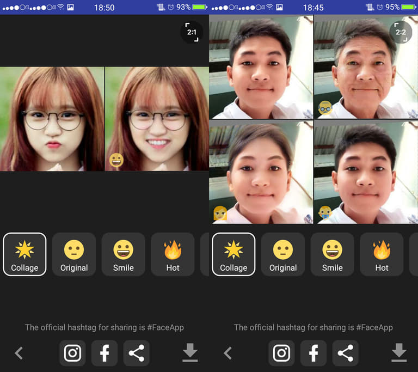Go back using the left screen's back chevron
418x372 pixels.
click(x=19, y=353)
